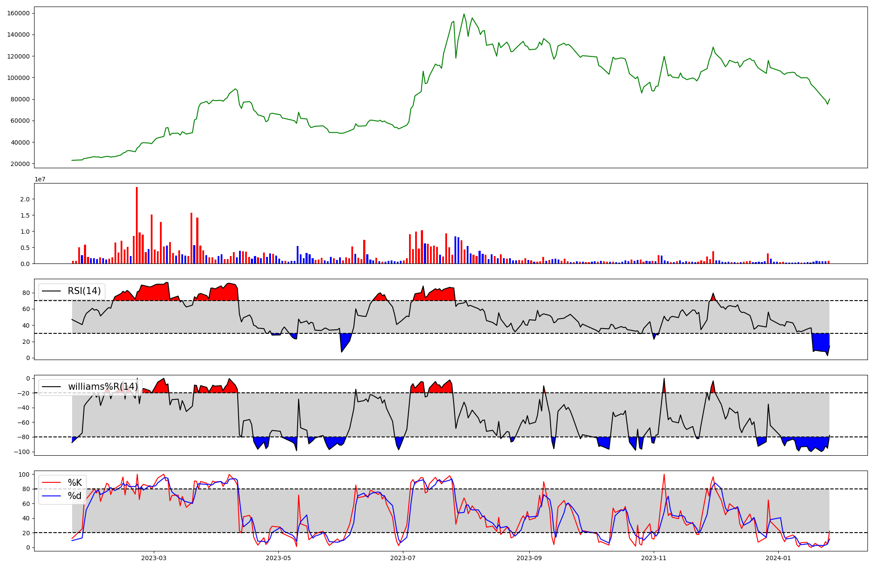Click the 2023-07 x-axis date label
The image size is (874, 568).
pos(402,558)
